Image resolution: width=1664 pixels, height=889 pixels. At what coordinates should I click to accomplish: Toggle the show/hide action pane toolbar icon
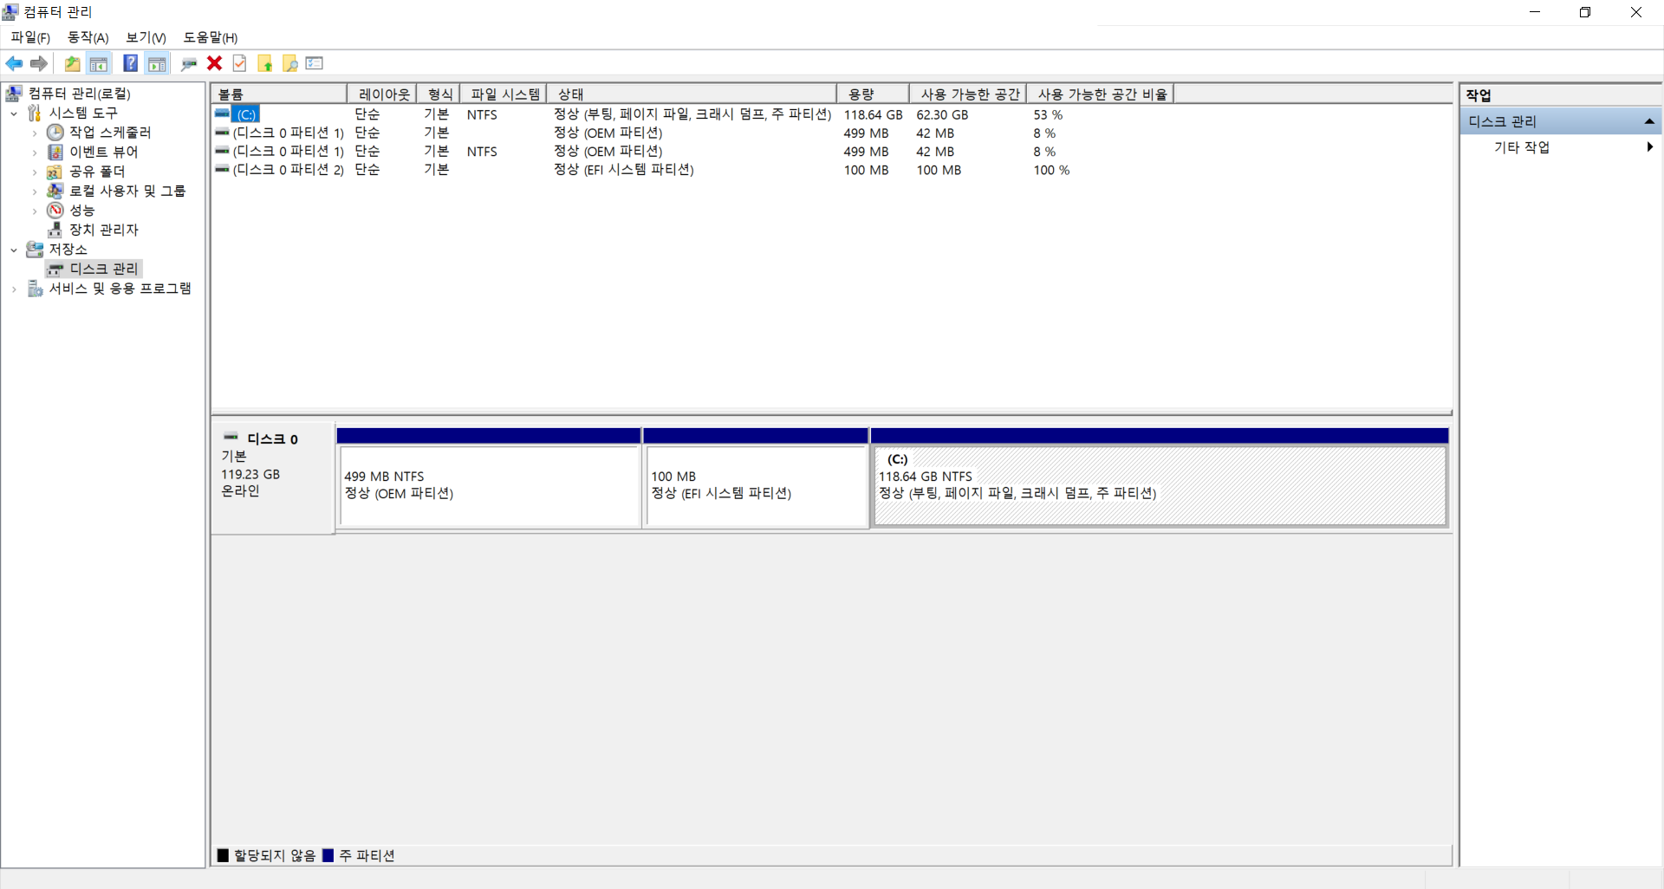coord(157,63)
